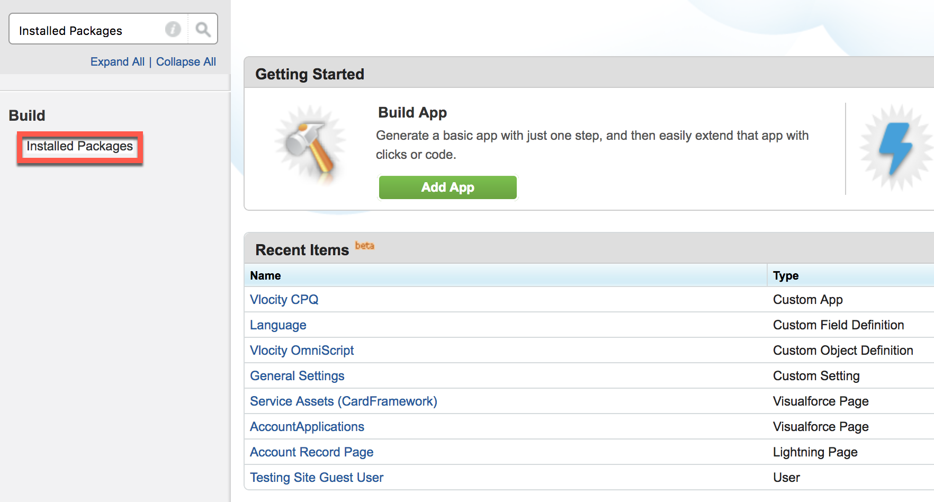Click the beta label next to Recent Items

point(365,246)
